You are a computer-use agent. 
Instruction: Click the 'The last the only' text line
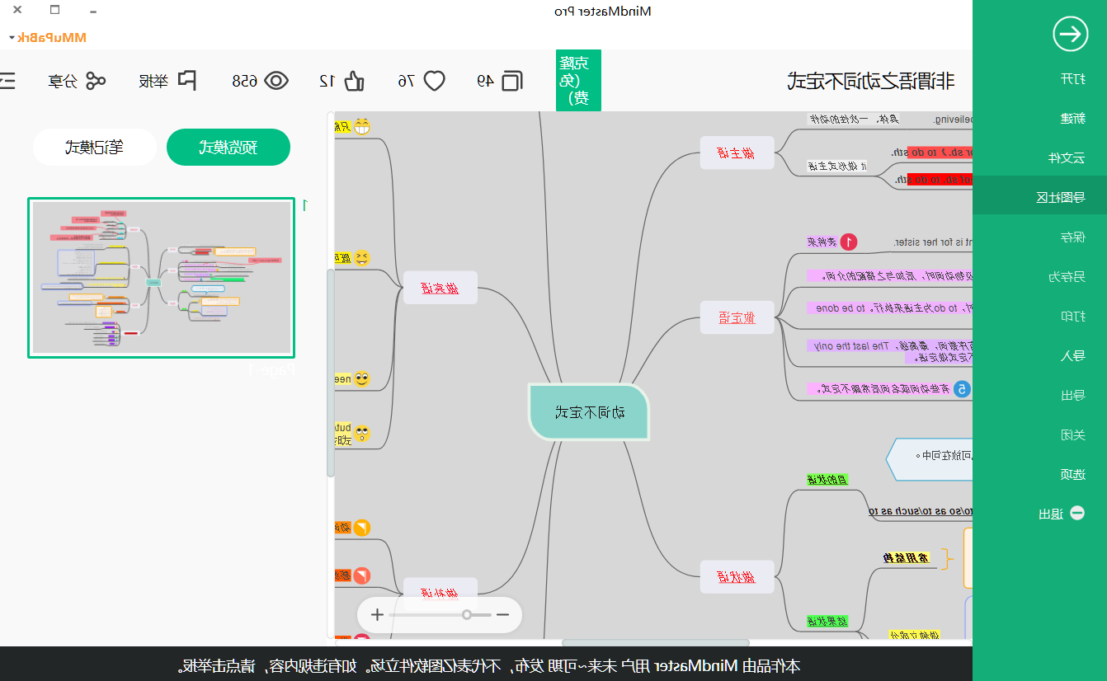(x=888, y=346)
